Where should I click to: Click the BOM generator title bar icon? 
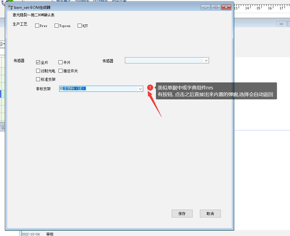pyautogui.click(x=10, y=7)
